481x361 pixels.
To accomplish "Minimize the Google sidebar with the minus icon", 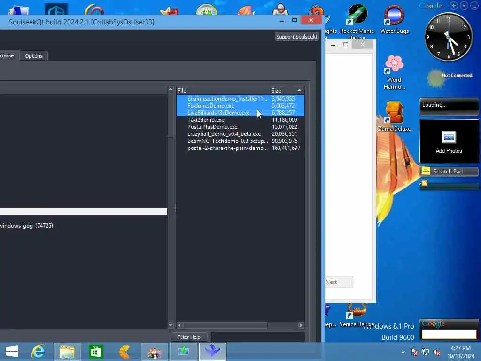I will tap(474, 6).
